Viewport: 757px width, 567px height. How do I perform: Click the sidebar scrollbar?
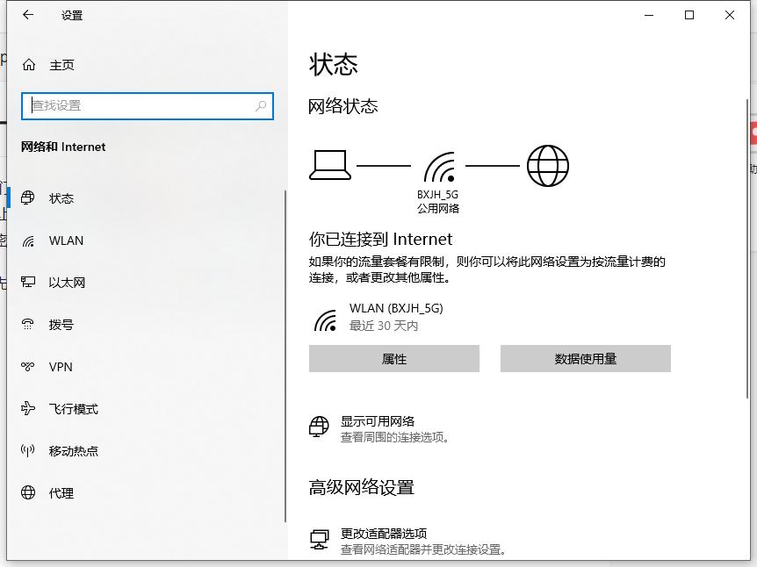point(285,351)
